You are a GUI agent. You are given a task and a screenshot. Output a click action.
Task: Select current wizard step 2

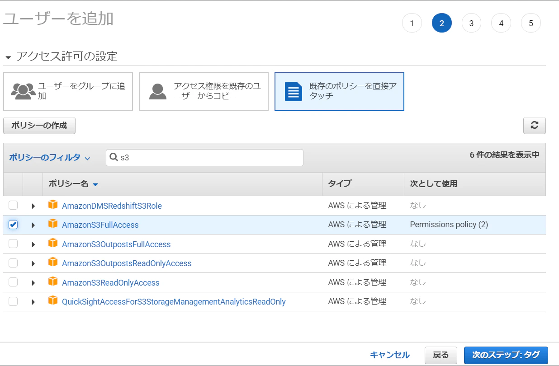coord(441,23)
